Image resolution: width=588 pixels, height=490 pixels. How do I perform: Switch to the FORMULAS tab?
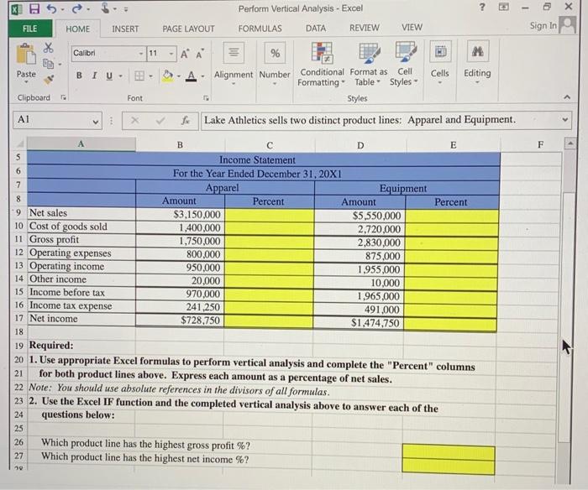click(260, 29)
